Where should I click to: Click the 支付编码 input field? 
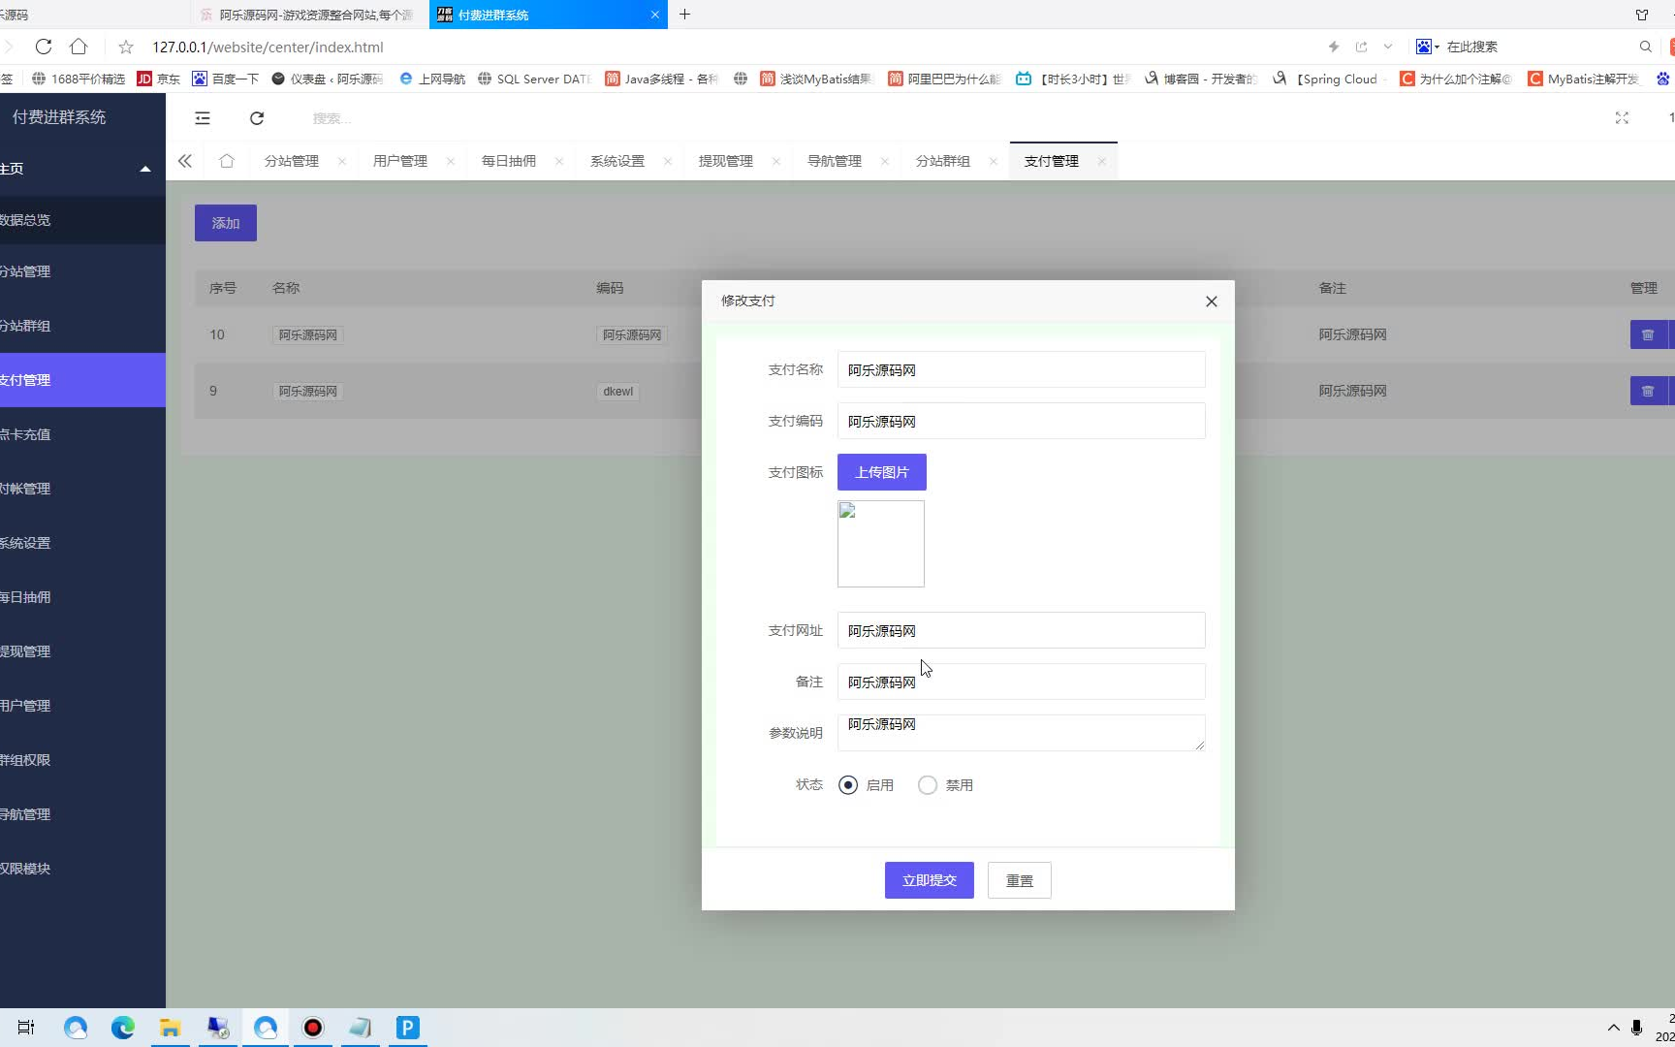click(1022, 421)
